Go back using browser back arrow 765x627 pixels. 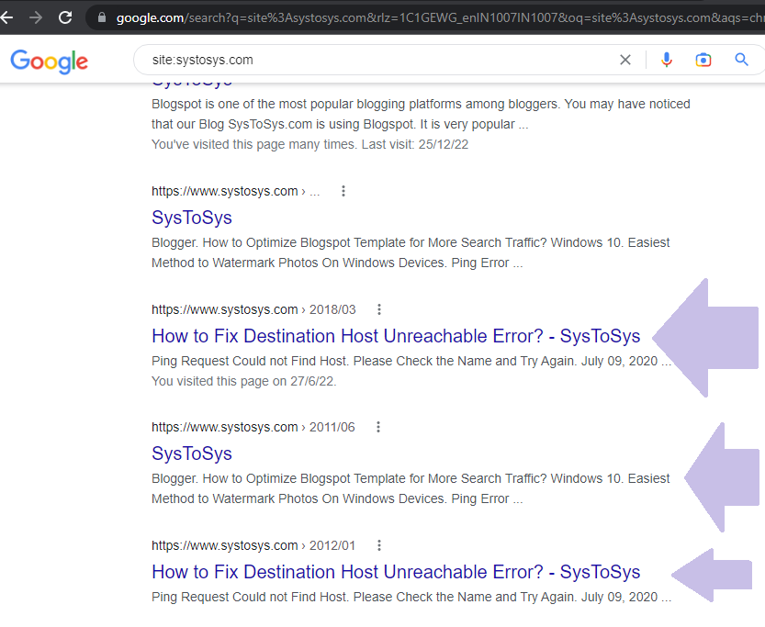(x=6, y=18)
